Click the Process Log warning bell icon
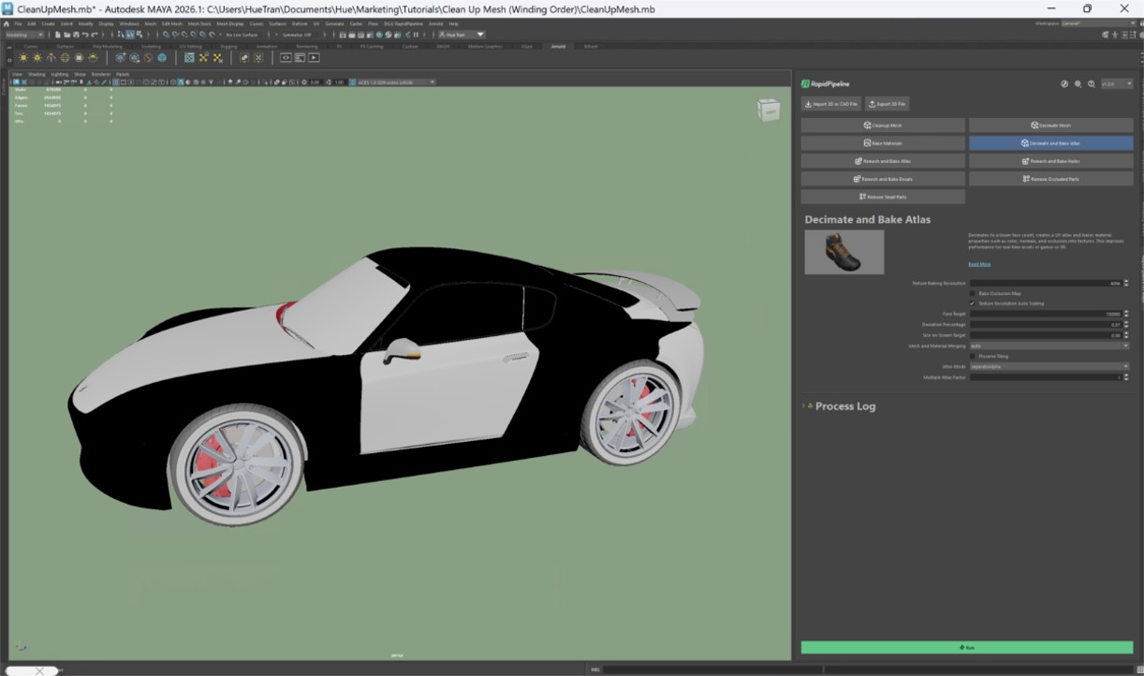The width and height of the screenshot is (1144, 676). 811,405
